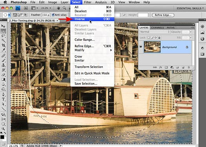Image resolution: width=206 pixels, height=147 pixels.
Task: Launch Bridge from the application bar
Action: point(26,8)
